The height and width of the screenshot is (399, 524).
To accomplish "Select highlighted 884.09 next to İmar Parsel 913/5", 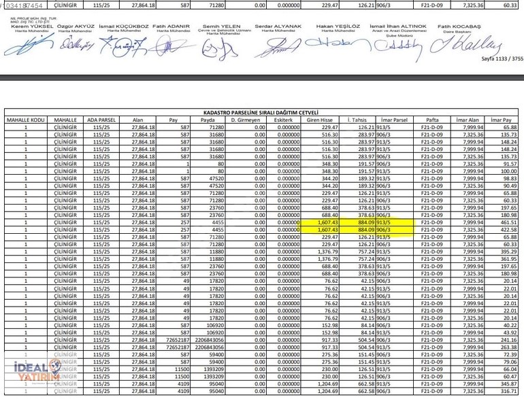I will coord(366,222).
